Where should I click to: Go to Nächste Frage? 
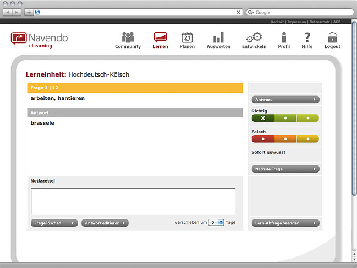click(285, 169)
